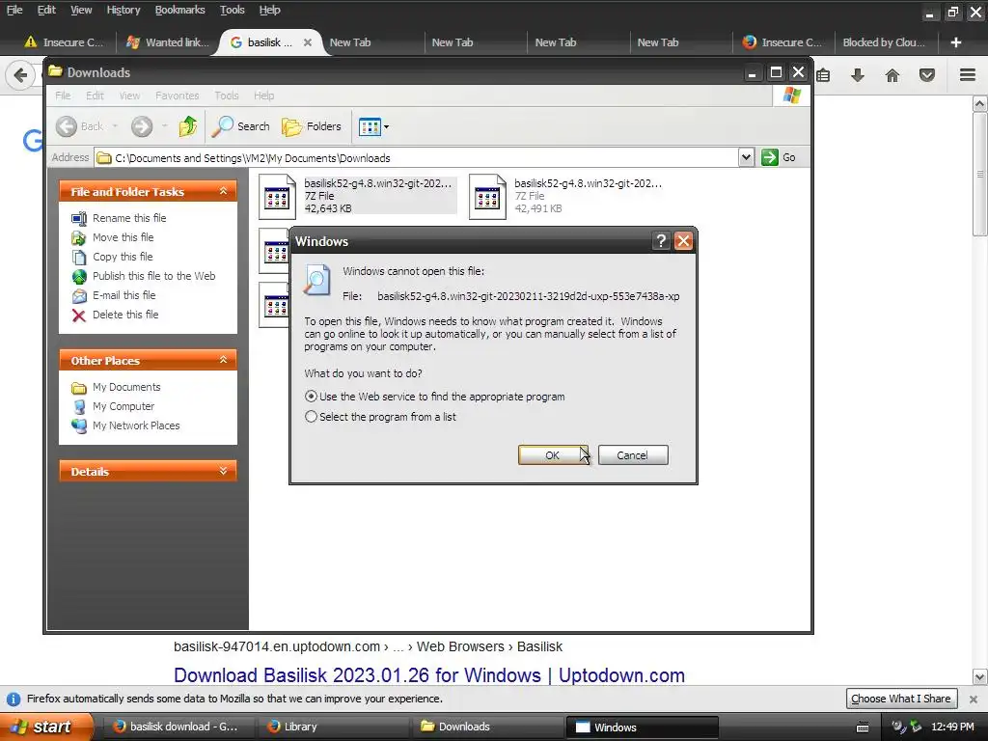988x741 pixels.
Task: Select the 42,491 KB basilisk 7Z file
Action: tap(567, 196)
